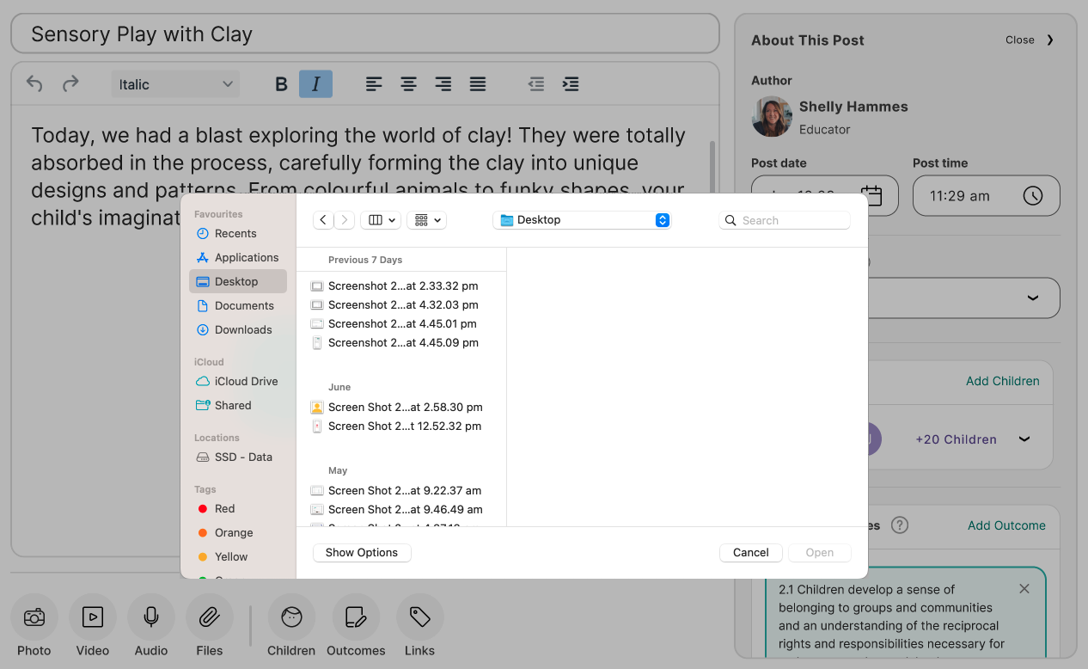Select file Screenshot 2...at 2.33.32 pm
The height and width of the screenshot is (669, 1088).
[x=401, y=285]
